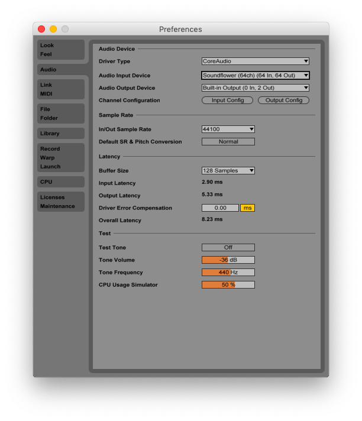Open the Licenses Maintenance tab
Screen dimensions: 362x421
(x=61, y=202)
